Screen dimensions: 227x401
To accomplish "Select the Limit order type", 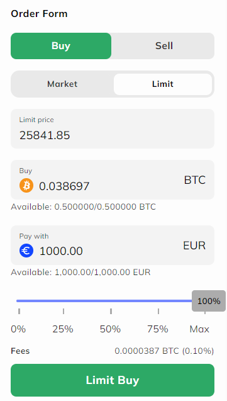I will 163,84.
